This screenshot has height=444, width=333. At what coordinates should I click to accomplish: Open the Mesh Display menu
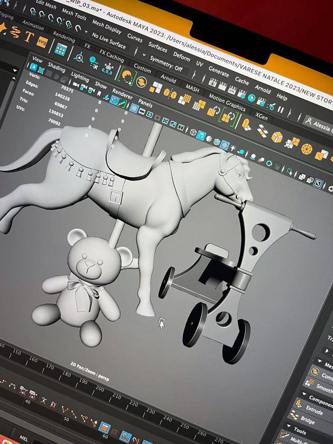point(107,26)
